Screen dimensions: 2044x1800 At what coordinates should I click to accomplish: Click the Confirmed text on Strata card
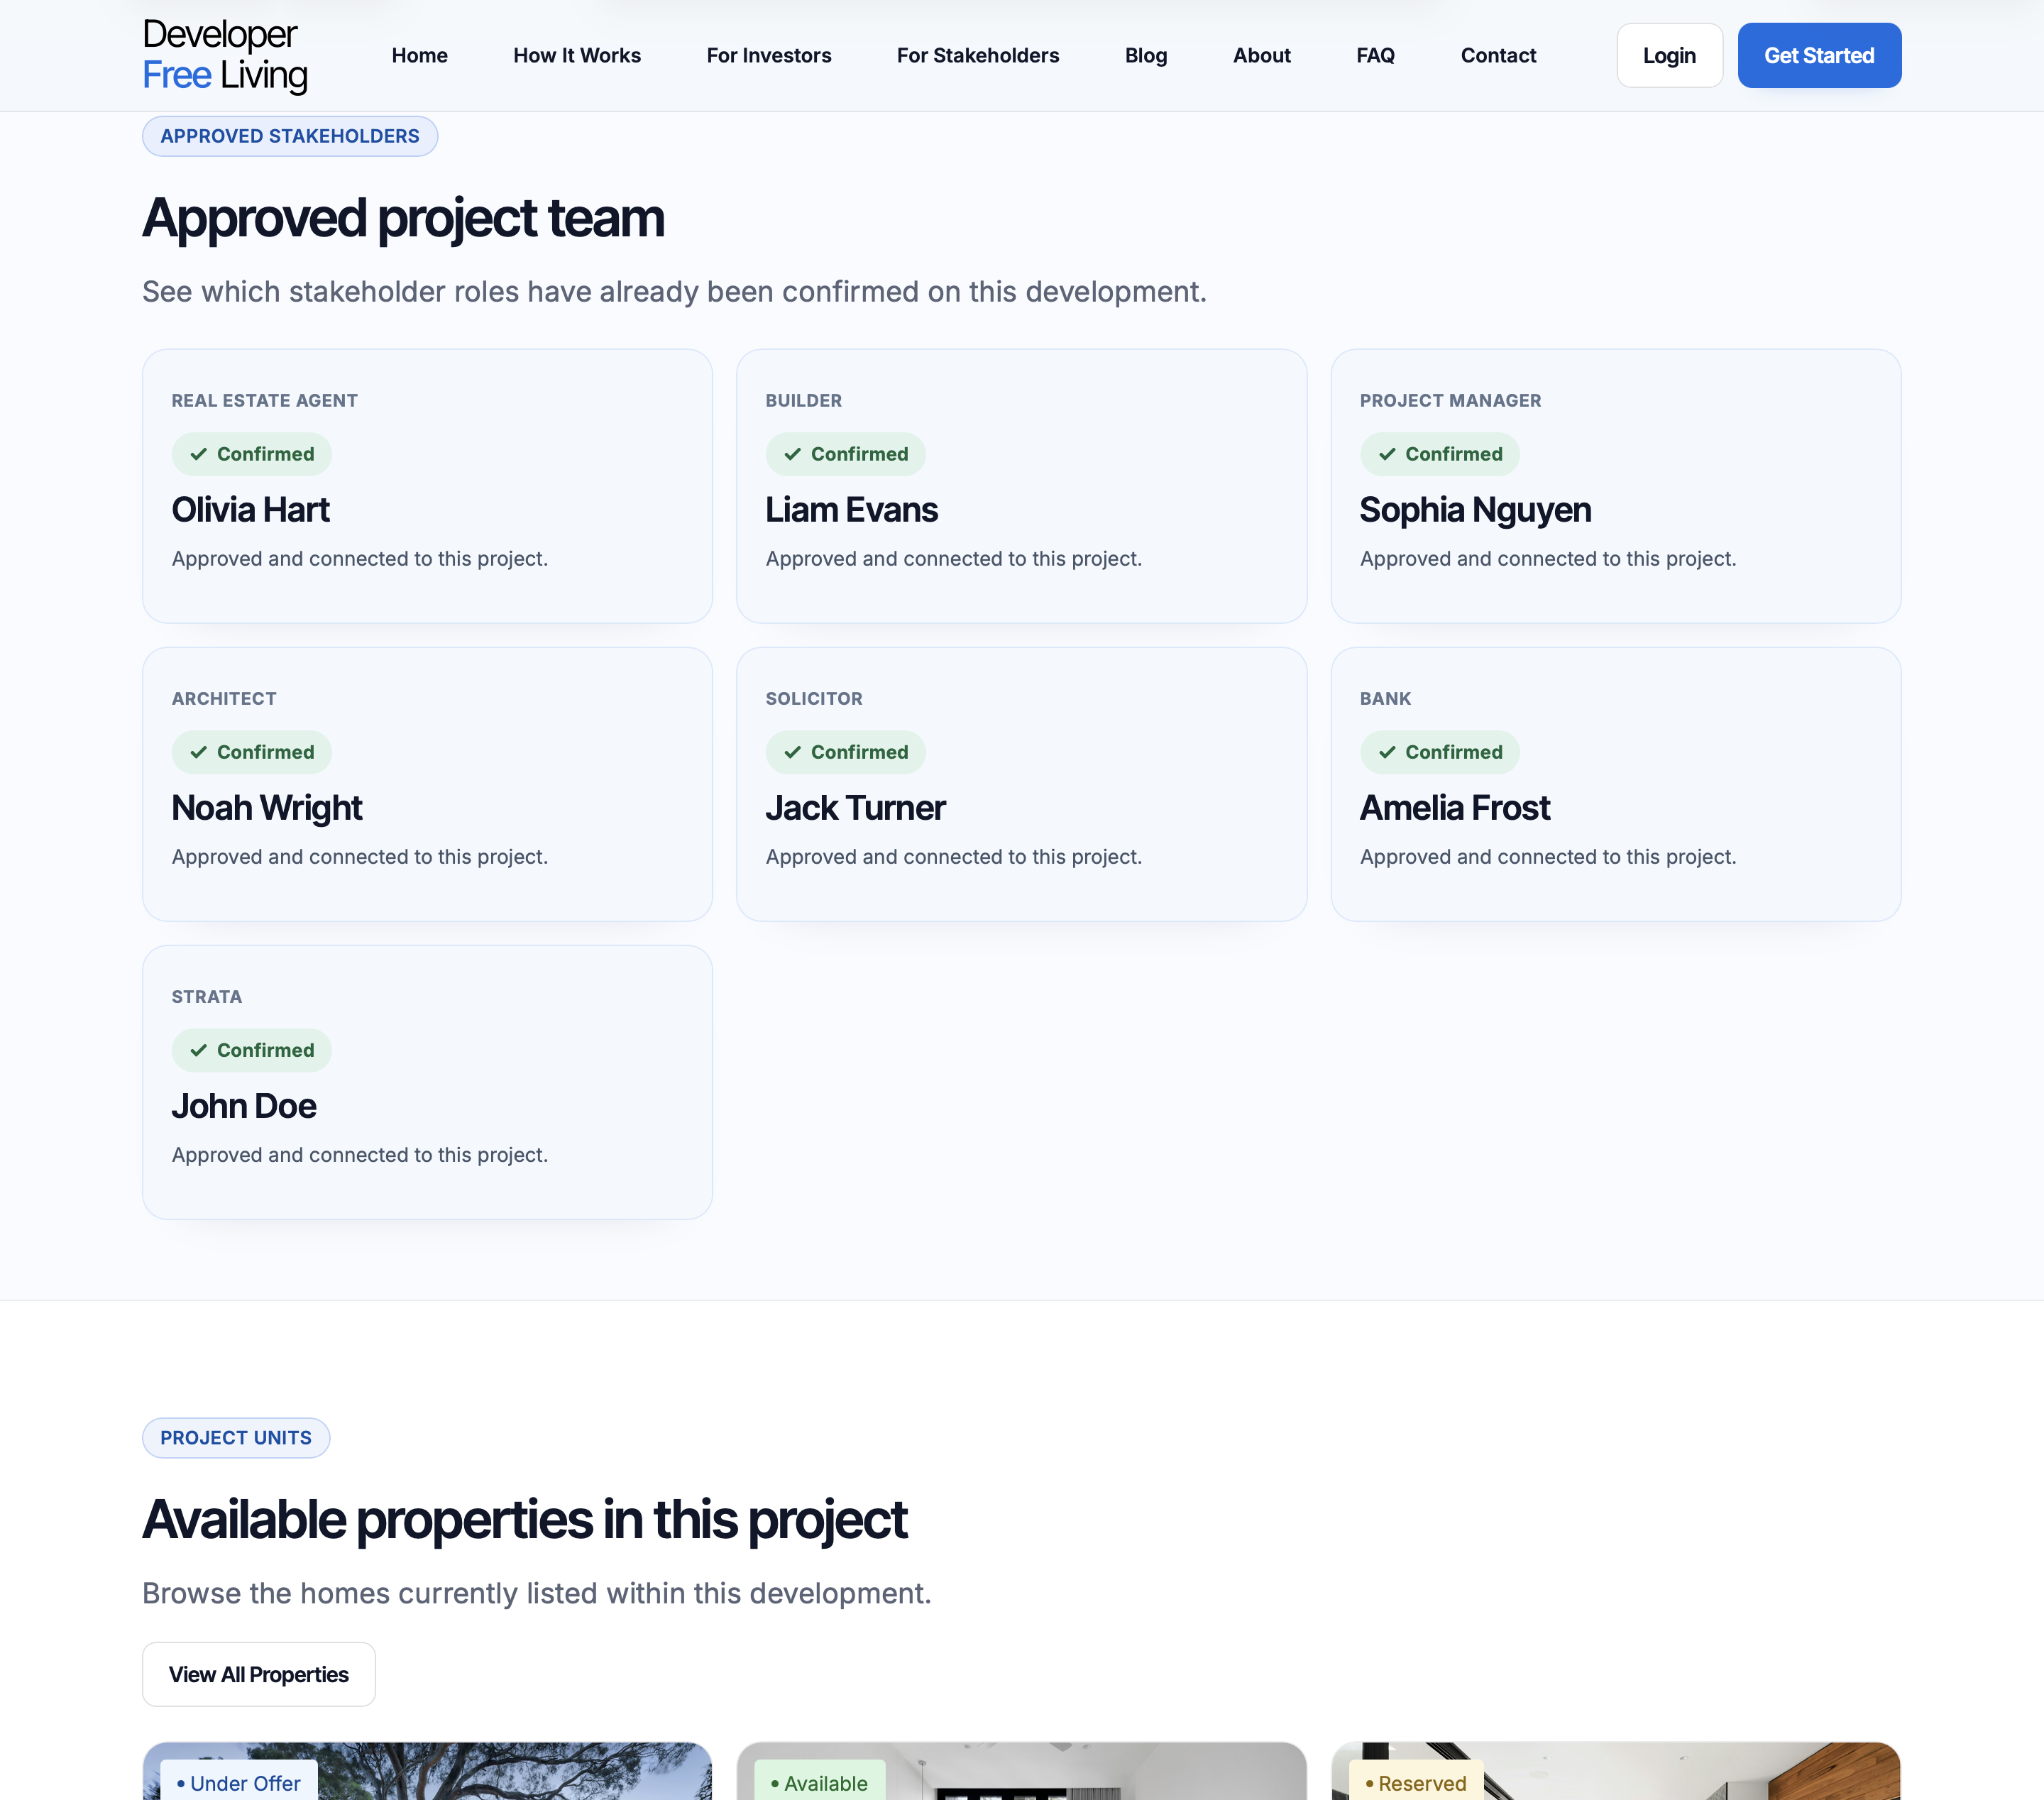click(265, 1050)
